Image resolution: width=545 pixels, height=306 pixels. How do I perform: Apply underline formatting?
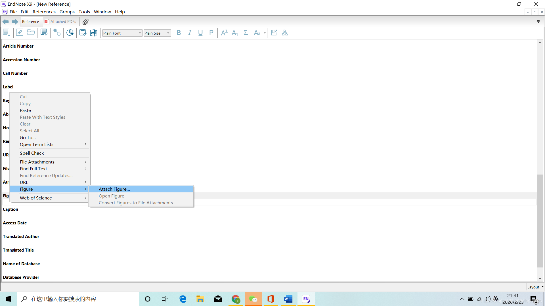tap(200, 33)
